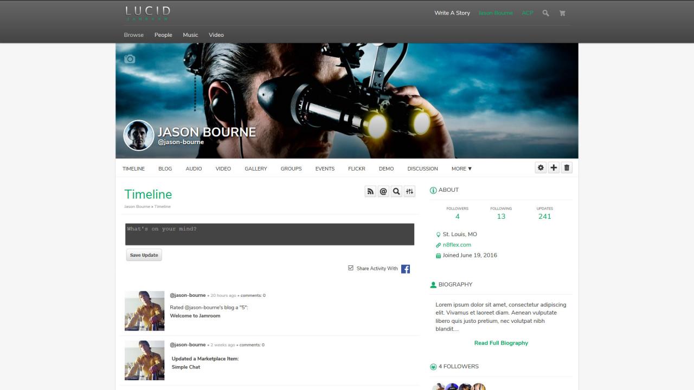Click the Followers count 4
The height and width of the screenshot is (390, 694).
tap(458, 217)
